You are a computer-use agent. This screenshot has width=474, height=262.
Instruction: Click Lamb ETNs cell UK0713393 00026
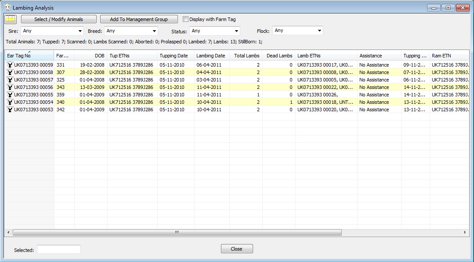[x=318, y=95]
